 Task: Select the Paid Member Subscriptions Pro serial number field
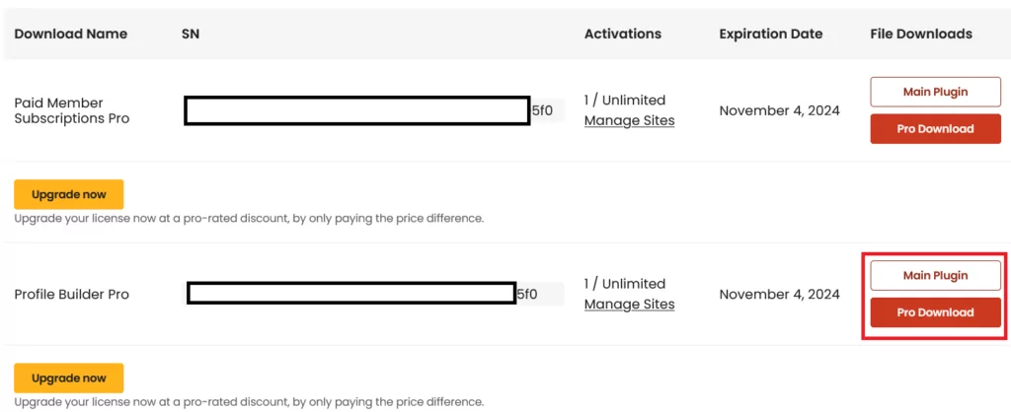(373, 110)
